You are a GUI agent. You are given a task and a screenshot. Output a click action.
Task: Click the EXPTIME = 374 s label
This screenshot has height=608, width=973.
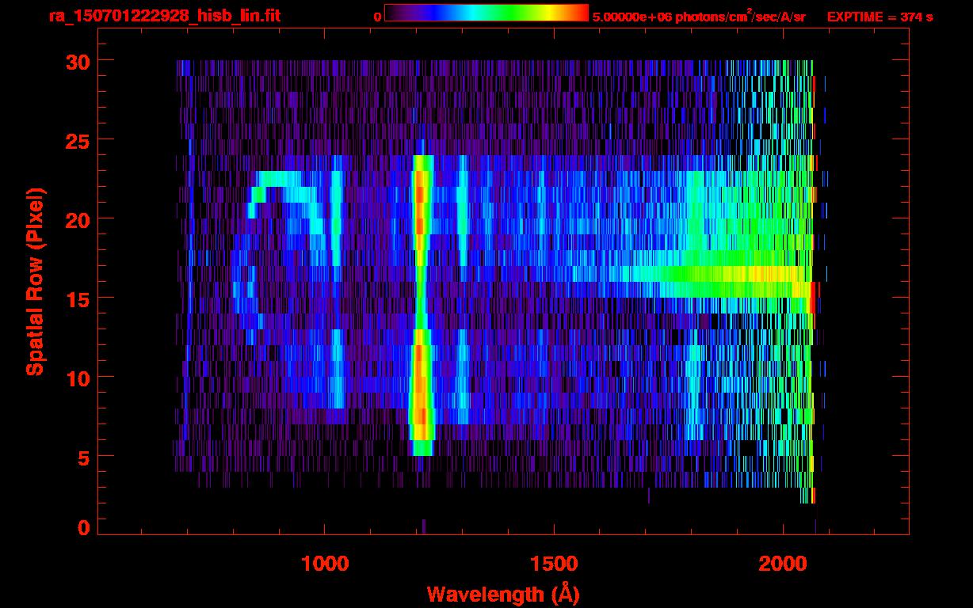click(x=880, y=17)
